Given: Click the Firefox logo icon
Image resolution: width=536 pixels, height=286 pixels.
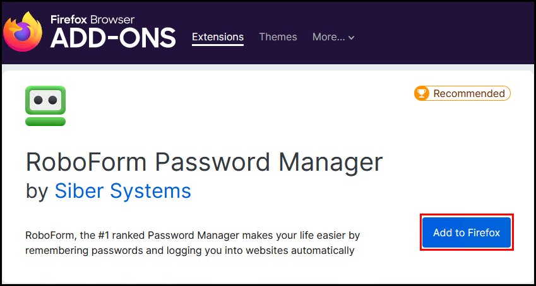Looking at the screenshot, I should (23, 31).
